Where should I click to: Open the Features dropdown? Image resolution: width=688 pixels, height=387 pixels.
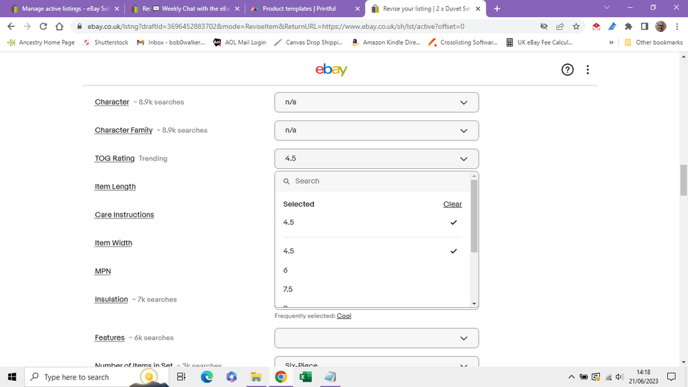point(377,338)
